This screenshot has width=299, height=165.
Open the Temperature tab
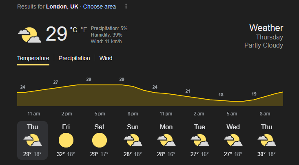pyautogui.click(x=33, y=58)
